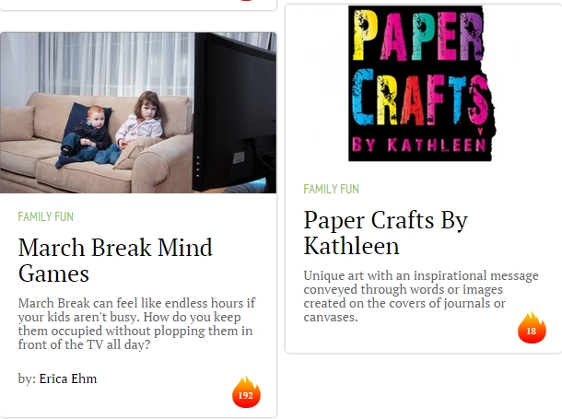This screenshot has height=419, width=562.
Task: Open the March Break Mind Games article headline
Action: [115, 261]
